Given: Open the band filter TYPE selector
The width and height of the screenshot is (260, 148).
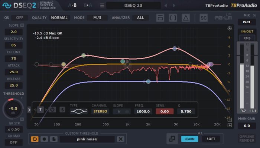Looking at the screenshot, I should click(79, 111).
